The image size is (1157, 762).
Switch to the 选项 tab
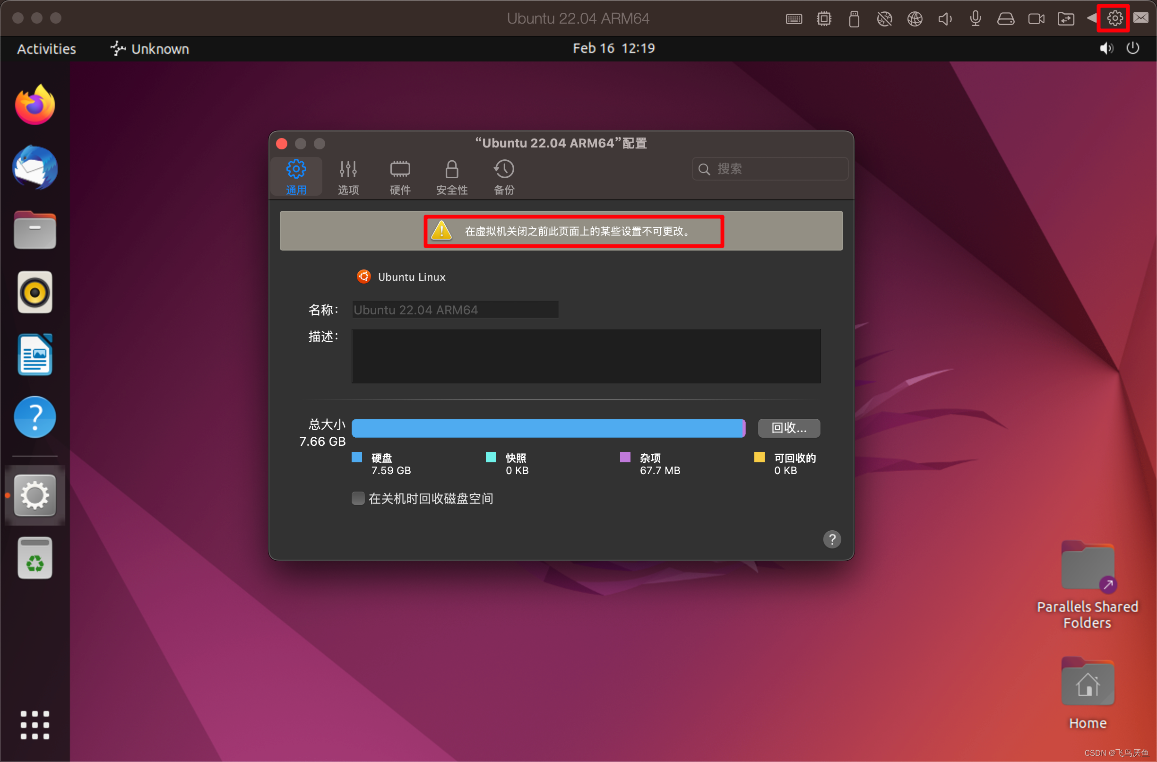(x=348, y=177)
